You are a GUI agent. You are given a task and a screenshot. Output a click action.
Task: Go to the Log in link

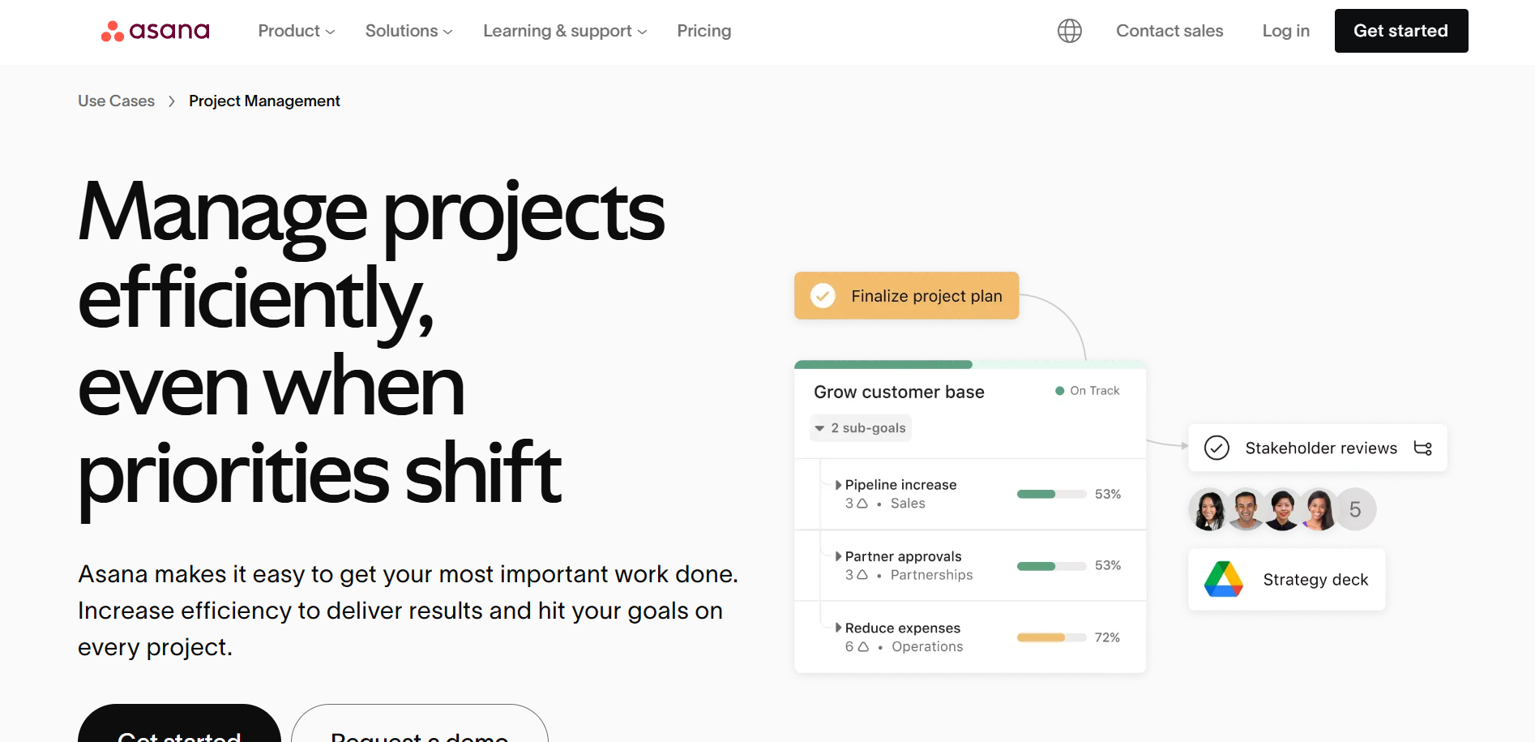pos(1285,31)
